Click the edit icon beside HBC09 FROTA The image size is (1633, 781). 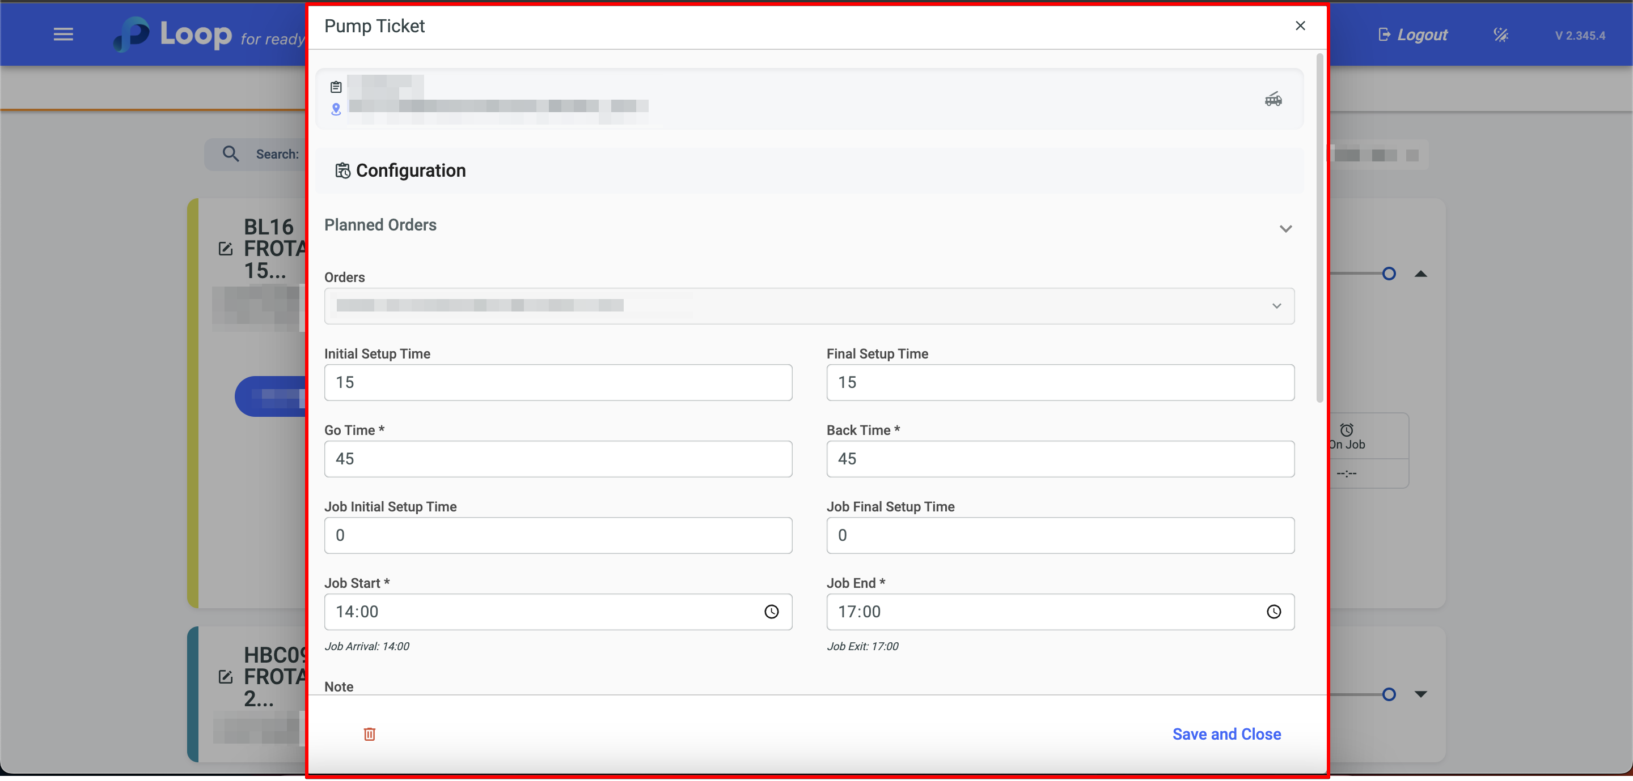click(225, 676)
